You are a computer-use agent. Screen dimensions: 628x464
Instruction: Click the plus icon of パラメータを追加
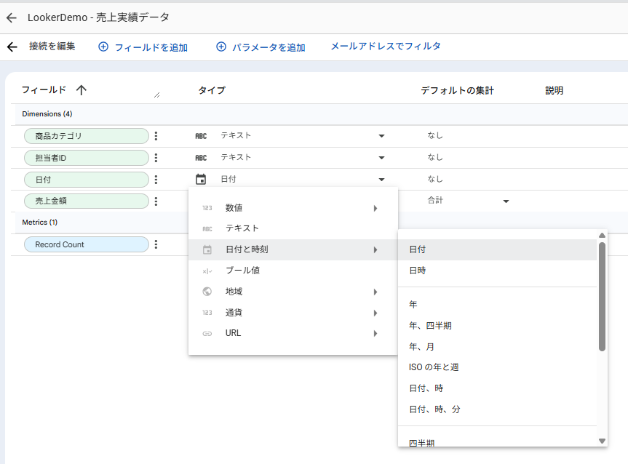pyautogui.click(x=221, y=47)
